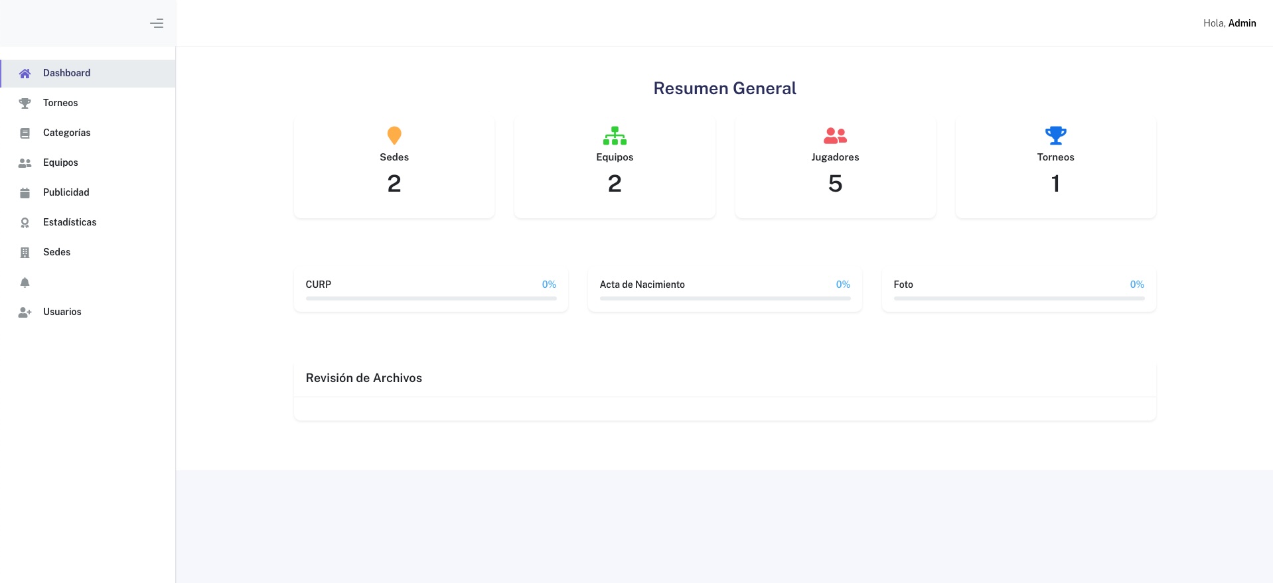Screen dimensions: 1273x583
Task: Click the CURP progress bar
Action: 431,298
